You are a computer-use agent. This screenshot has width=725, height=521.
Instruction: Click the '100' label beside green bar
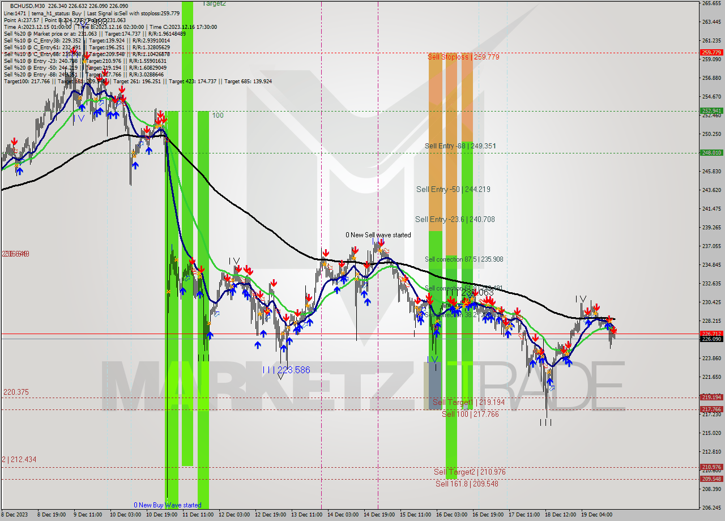tap(217, 116)
